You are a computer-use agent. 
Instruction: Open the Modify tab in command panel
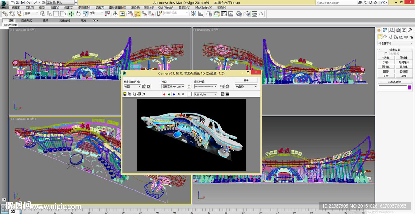click(x=385, y=30)
